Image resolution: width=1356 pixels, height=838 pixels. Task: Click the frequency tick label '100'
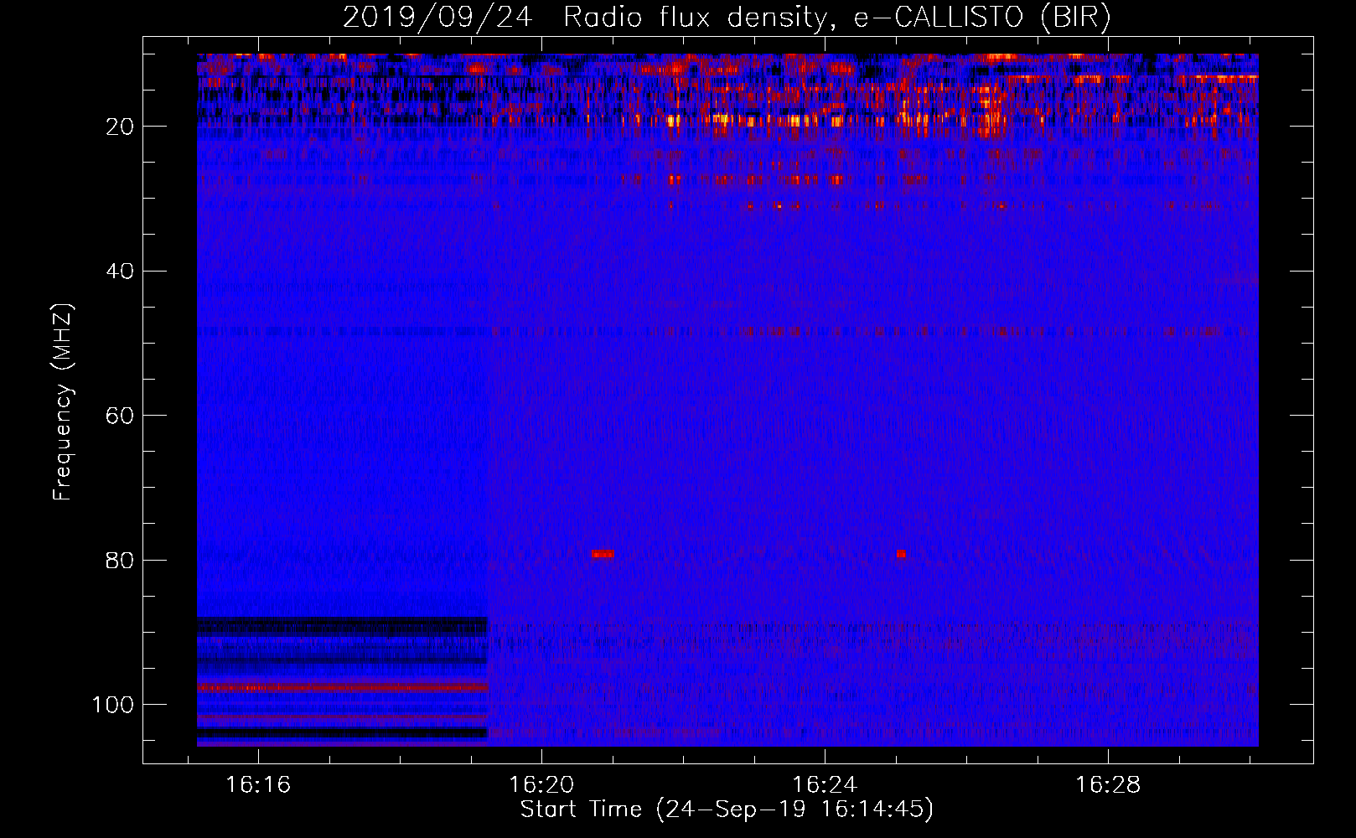coord(113,705)
